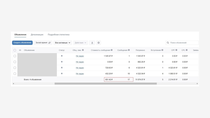Viewport: 210px width, 118px height.
Task: Click status square of the 720.63 ₽ row
Action: point(62,68)
